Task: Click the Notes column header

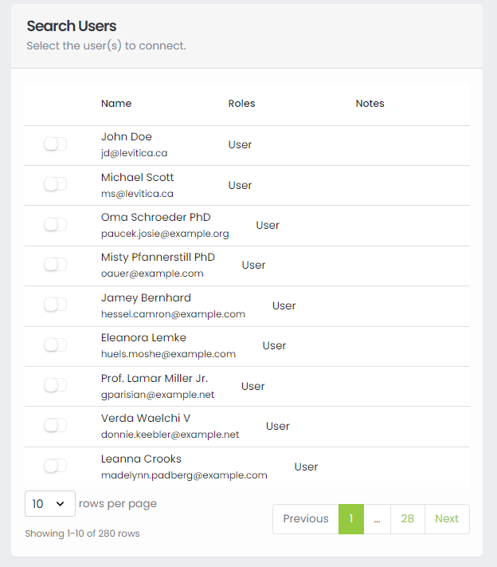Action: tap(370, 104)
